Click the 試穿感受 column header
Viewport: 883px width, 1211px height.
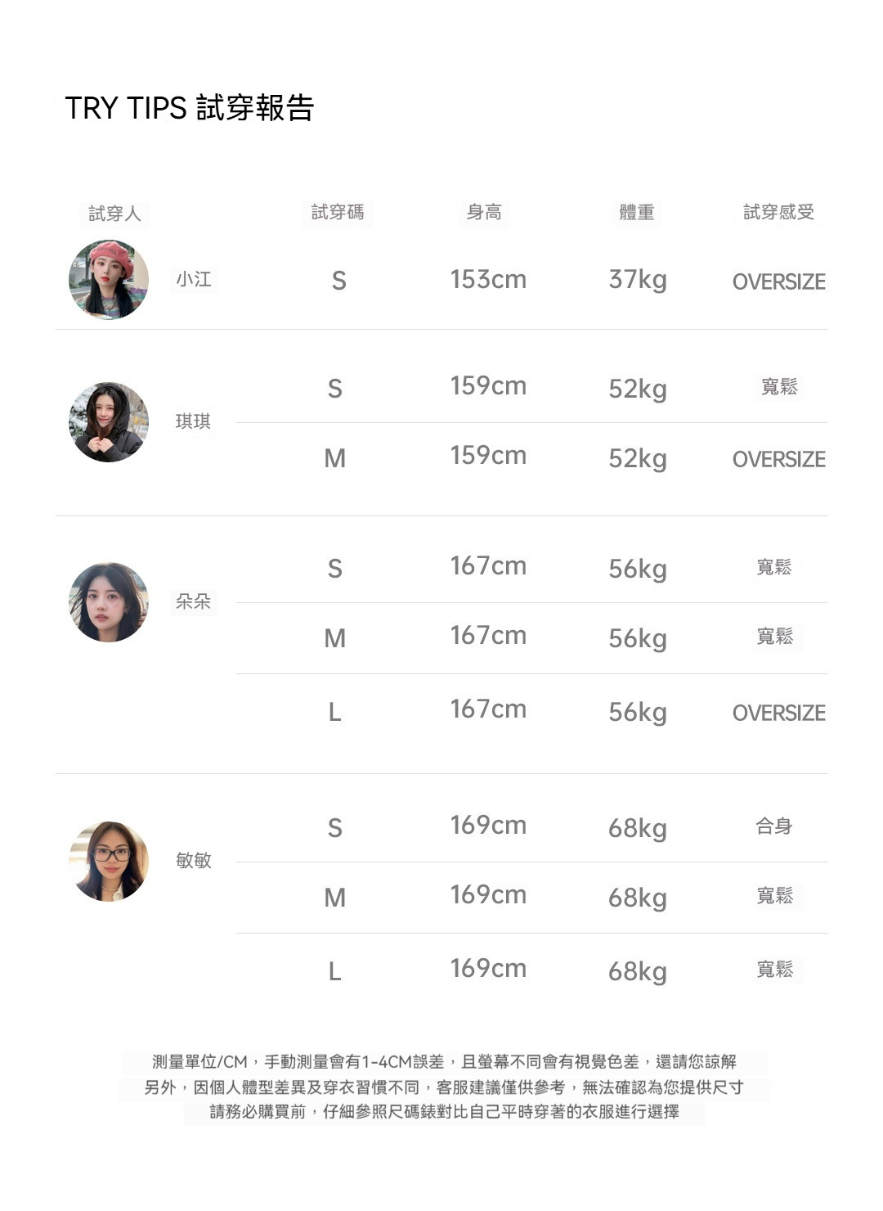click(778, 213)
